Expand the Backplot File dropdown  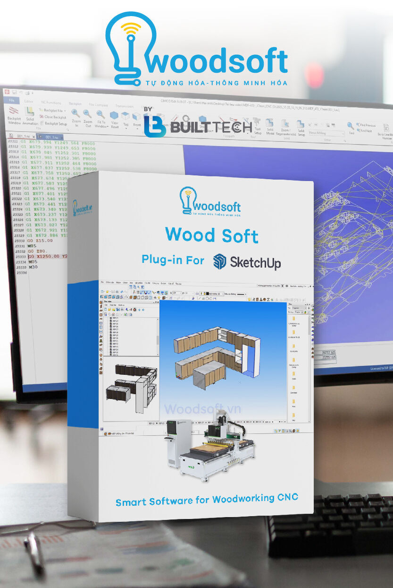(65, 111)
